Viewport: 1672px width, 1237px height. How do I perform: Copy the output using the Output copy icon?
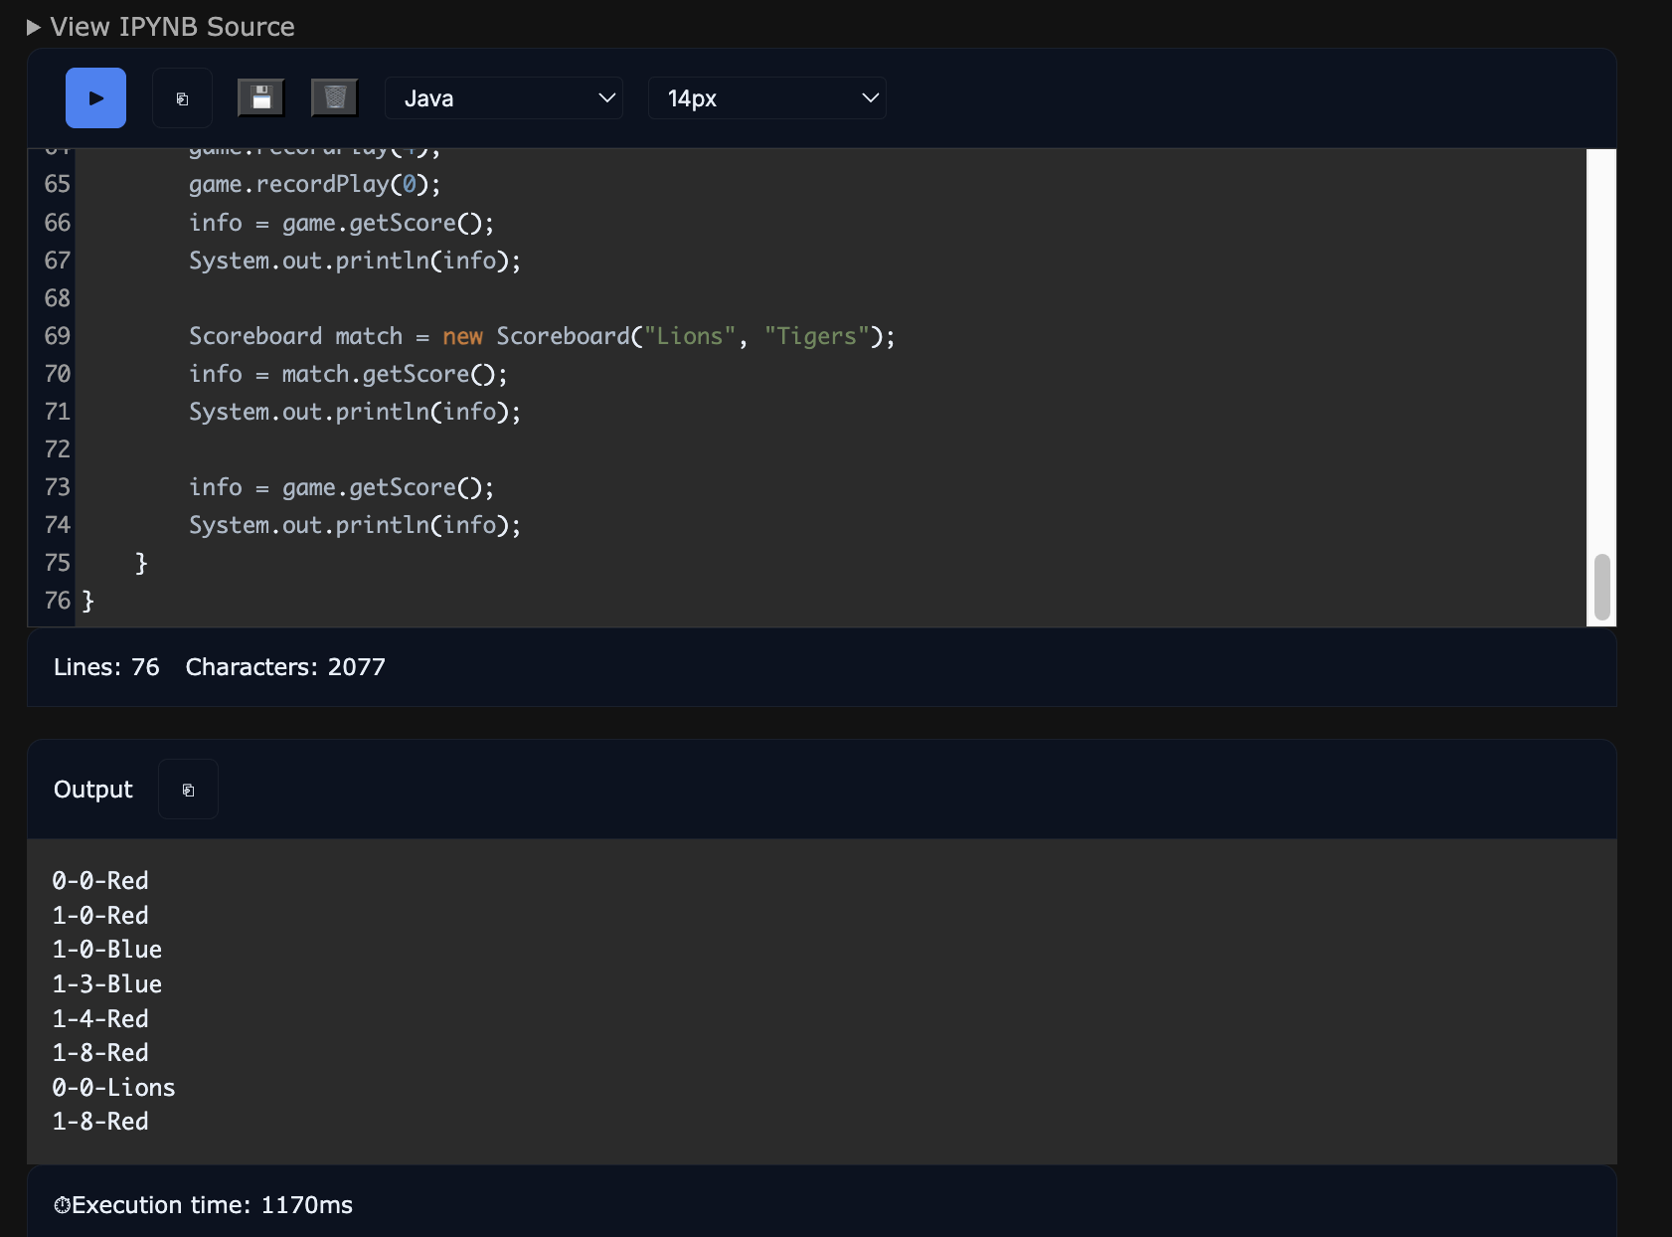pos(188,790)
